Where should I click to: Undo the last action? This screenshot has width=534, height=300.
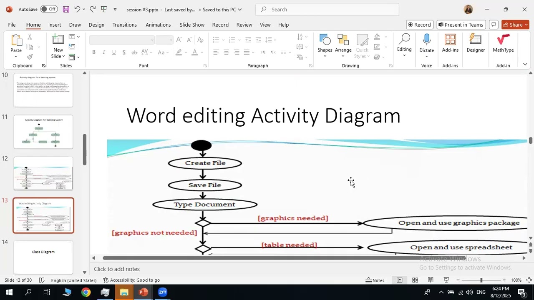77,9
